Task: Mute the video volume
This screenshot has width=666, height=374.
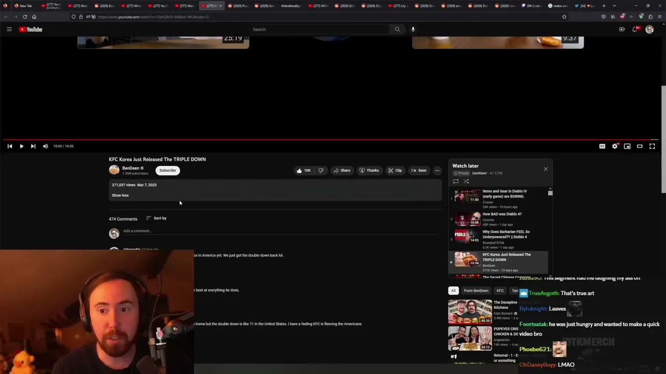Action: [x=45, y=146]
